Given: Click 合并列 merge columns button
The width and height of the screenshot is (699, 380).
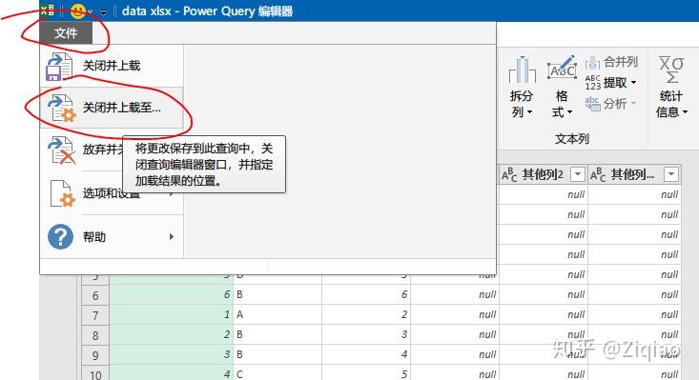Looking at the screenshot, I should (611, 62).
